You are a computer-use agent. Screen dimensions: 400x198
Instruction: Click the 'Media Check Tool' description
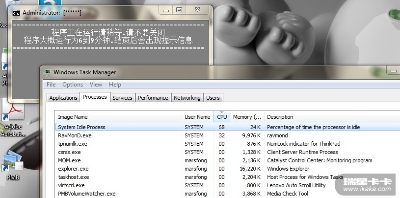tap(288, 194)
